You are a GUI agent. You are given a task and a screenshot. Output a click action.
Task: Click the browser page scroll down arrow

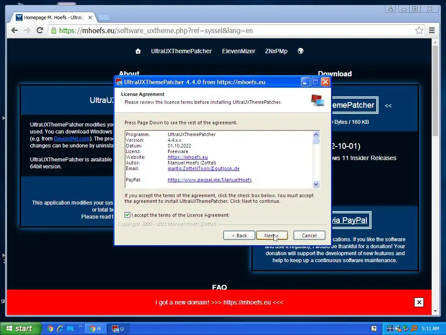click(x=435, y=311)
